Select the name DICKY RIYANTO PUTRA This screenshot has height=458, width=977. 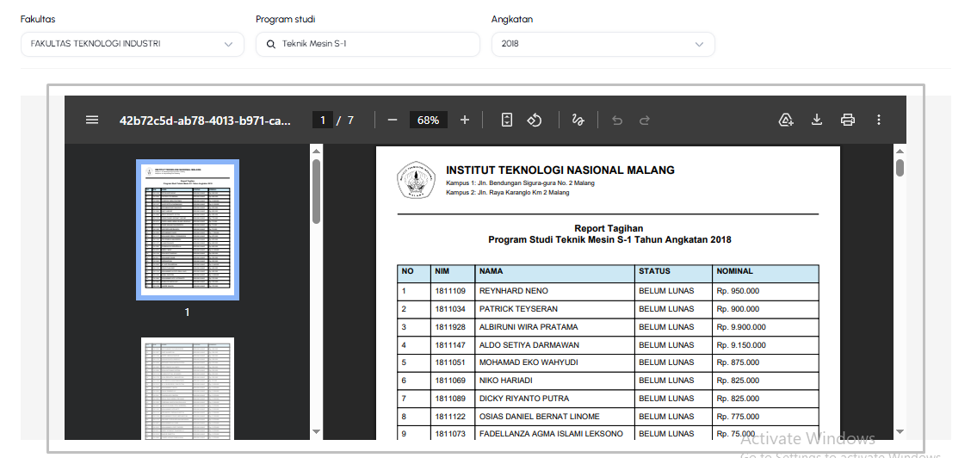pos(524,399)
